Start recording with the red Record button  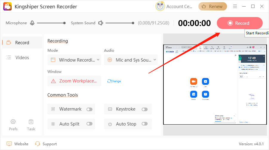pos(240,23)
